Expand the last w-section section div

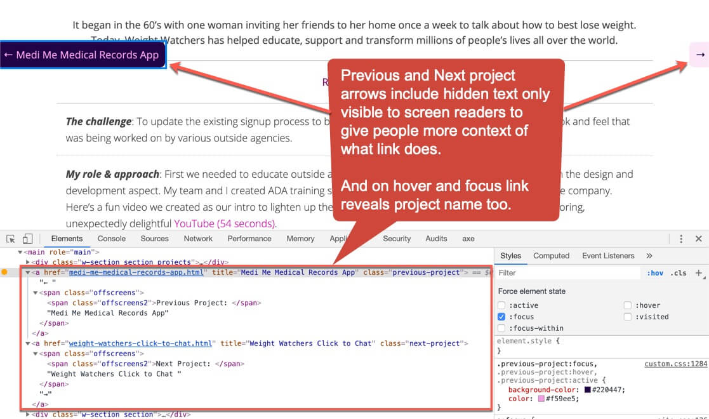pyautogui.click(x=28, y=414)
